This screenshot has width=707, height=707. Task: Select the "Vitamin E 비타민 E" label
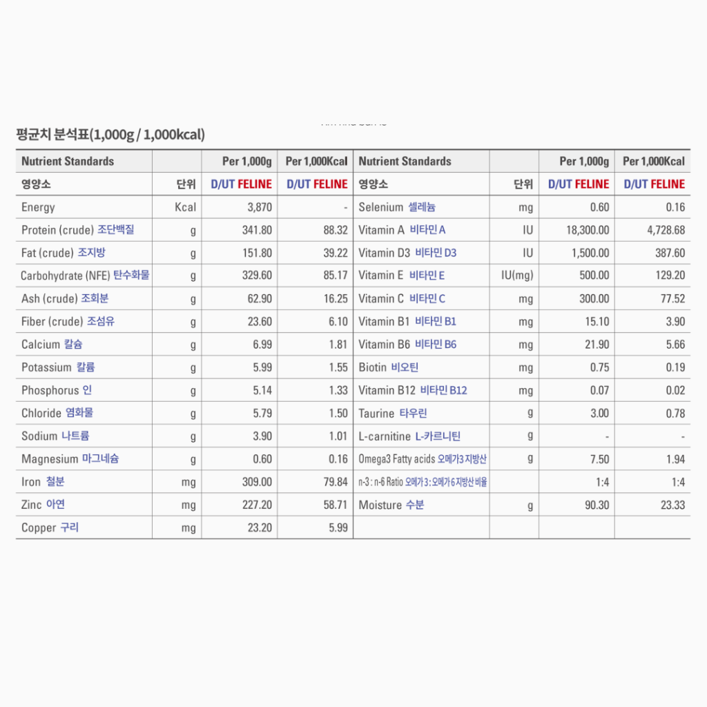402,275
